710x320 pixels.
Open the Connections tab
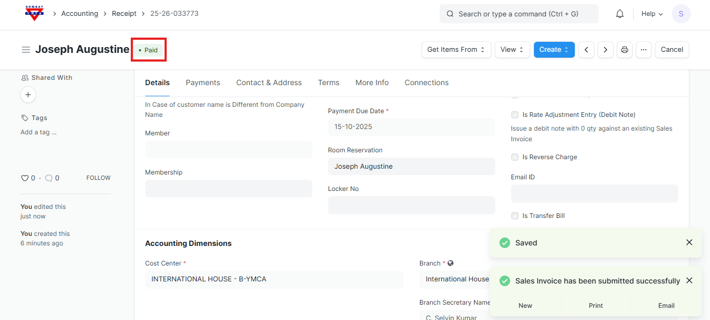pyautogui.click(x=426, y=83)
